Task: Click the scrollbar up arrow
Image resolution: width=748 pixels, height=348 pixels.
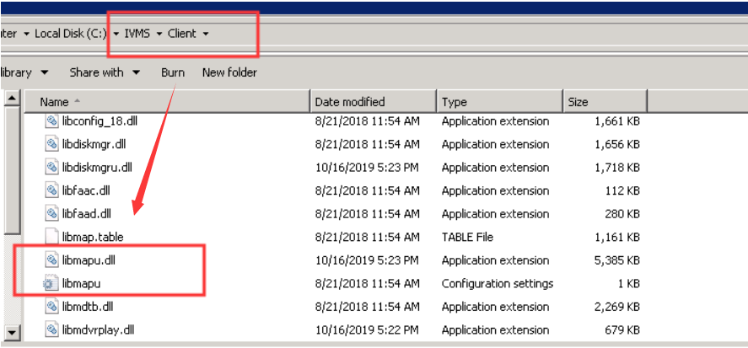Action: click(12, 99)
